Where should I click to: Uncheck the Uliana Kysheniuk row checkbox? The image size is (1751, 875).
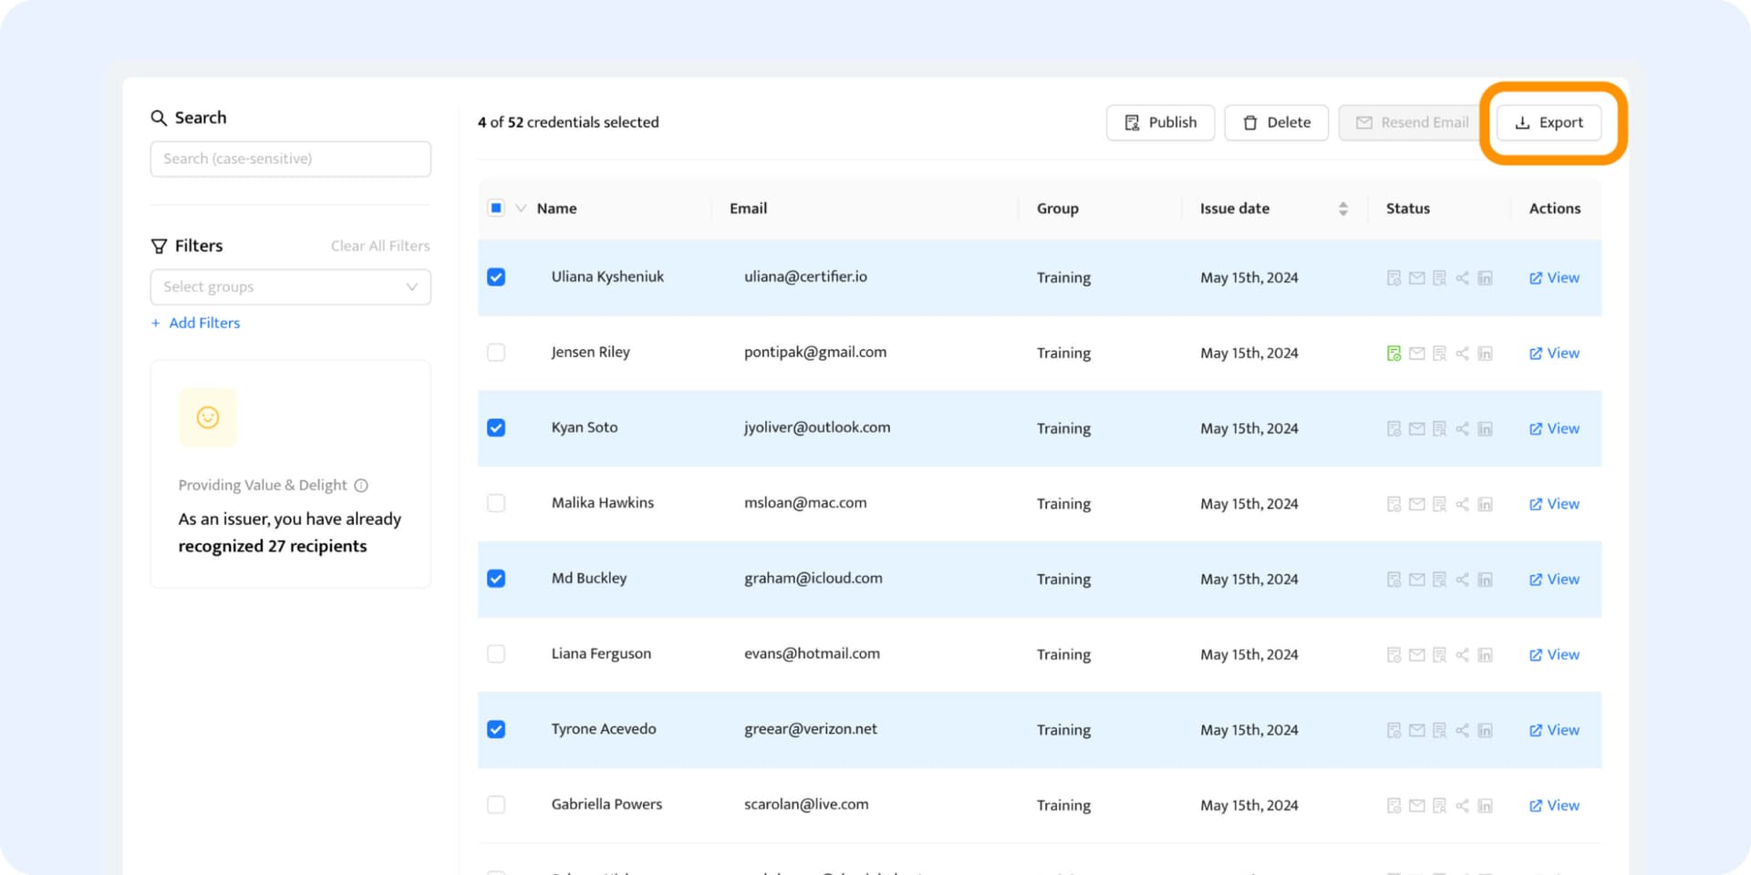[496, 277]
